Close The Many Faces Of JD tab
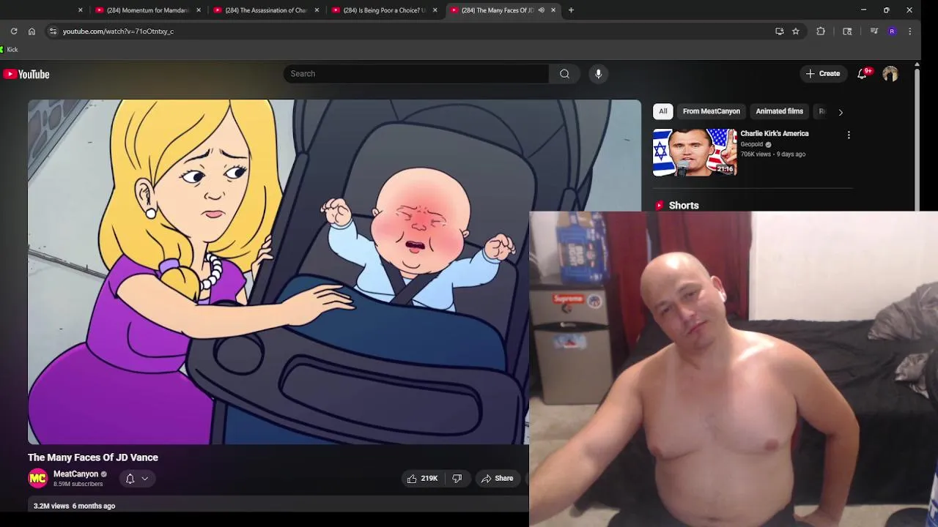 [553, 10]
